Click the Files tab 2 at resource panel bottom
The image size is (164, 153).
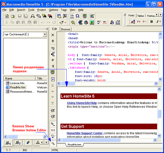point(18,143)
